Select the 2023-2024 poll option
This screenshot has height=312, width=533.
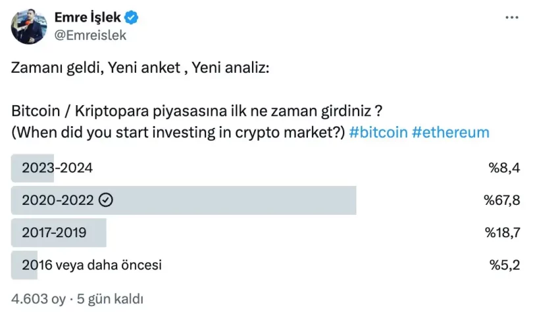click(x=57, y=168)
